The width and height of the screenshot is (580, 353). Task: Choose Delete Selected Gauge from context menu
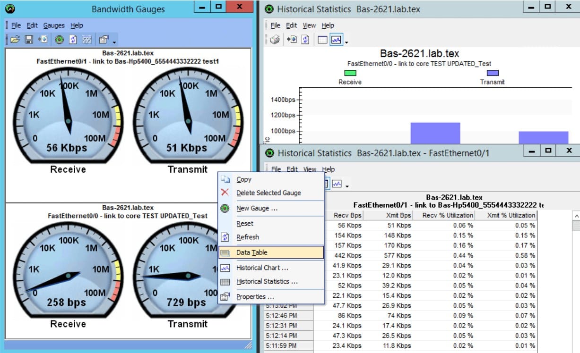click(271, 193)
